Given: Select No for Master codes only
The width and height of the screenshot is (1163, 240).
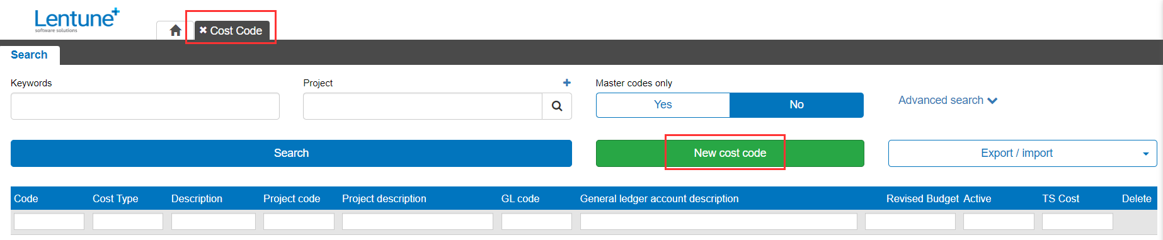Looking at the screenshot, I should pos(796,105).
